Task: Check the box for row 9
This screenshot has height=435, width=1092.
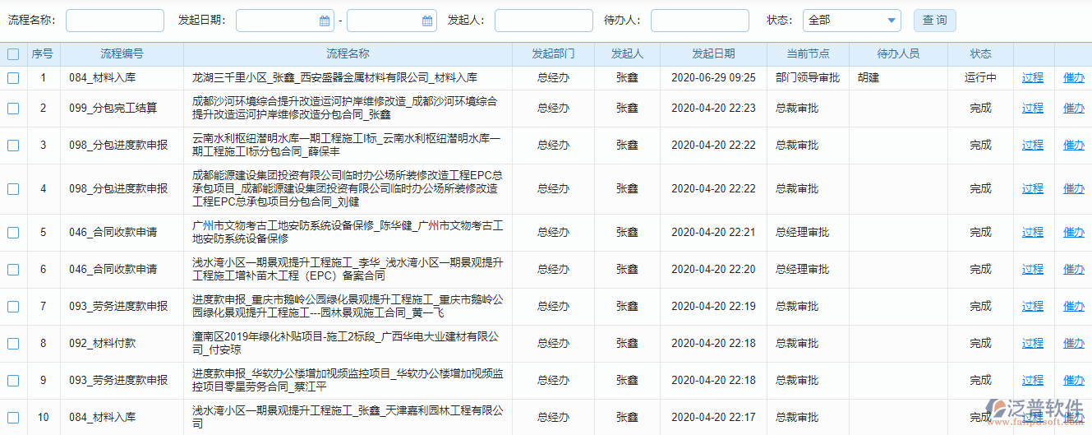Action: (x=13, y=381)
